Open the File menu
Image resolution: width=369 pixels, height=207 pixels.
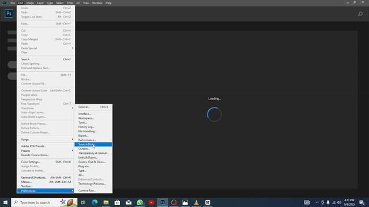point(13,3)
